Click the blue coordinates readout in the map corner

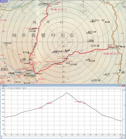coord(4,1)
